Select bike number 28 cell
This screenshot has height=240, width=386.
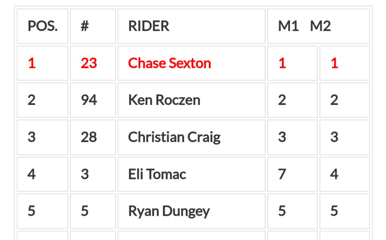(93, 137)
